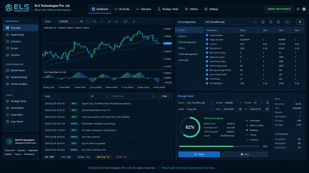Screen dimensions: 309x173
Task: Select the Testing radio button
Action: click(247, 135)
